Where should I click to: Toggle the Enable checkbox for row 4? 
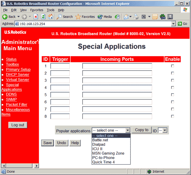173,87
